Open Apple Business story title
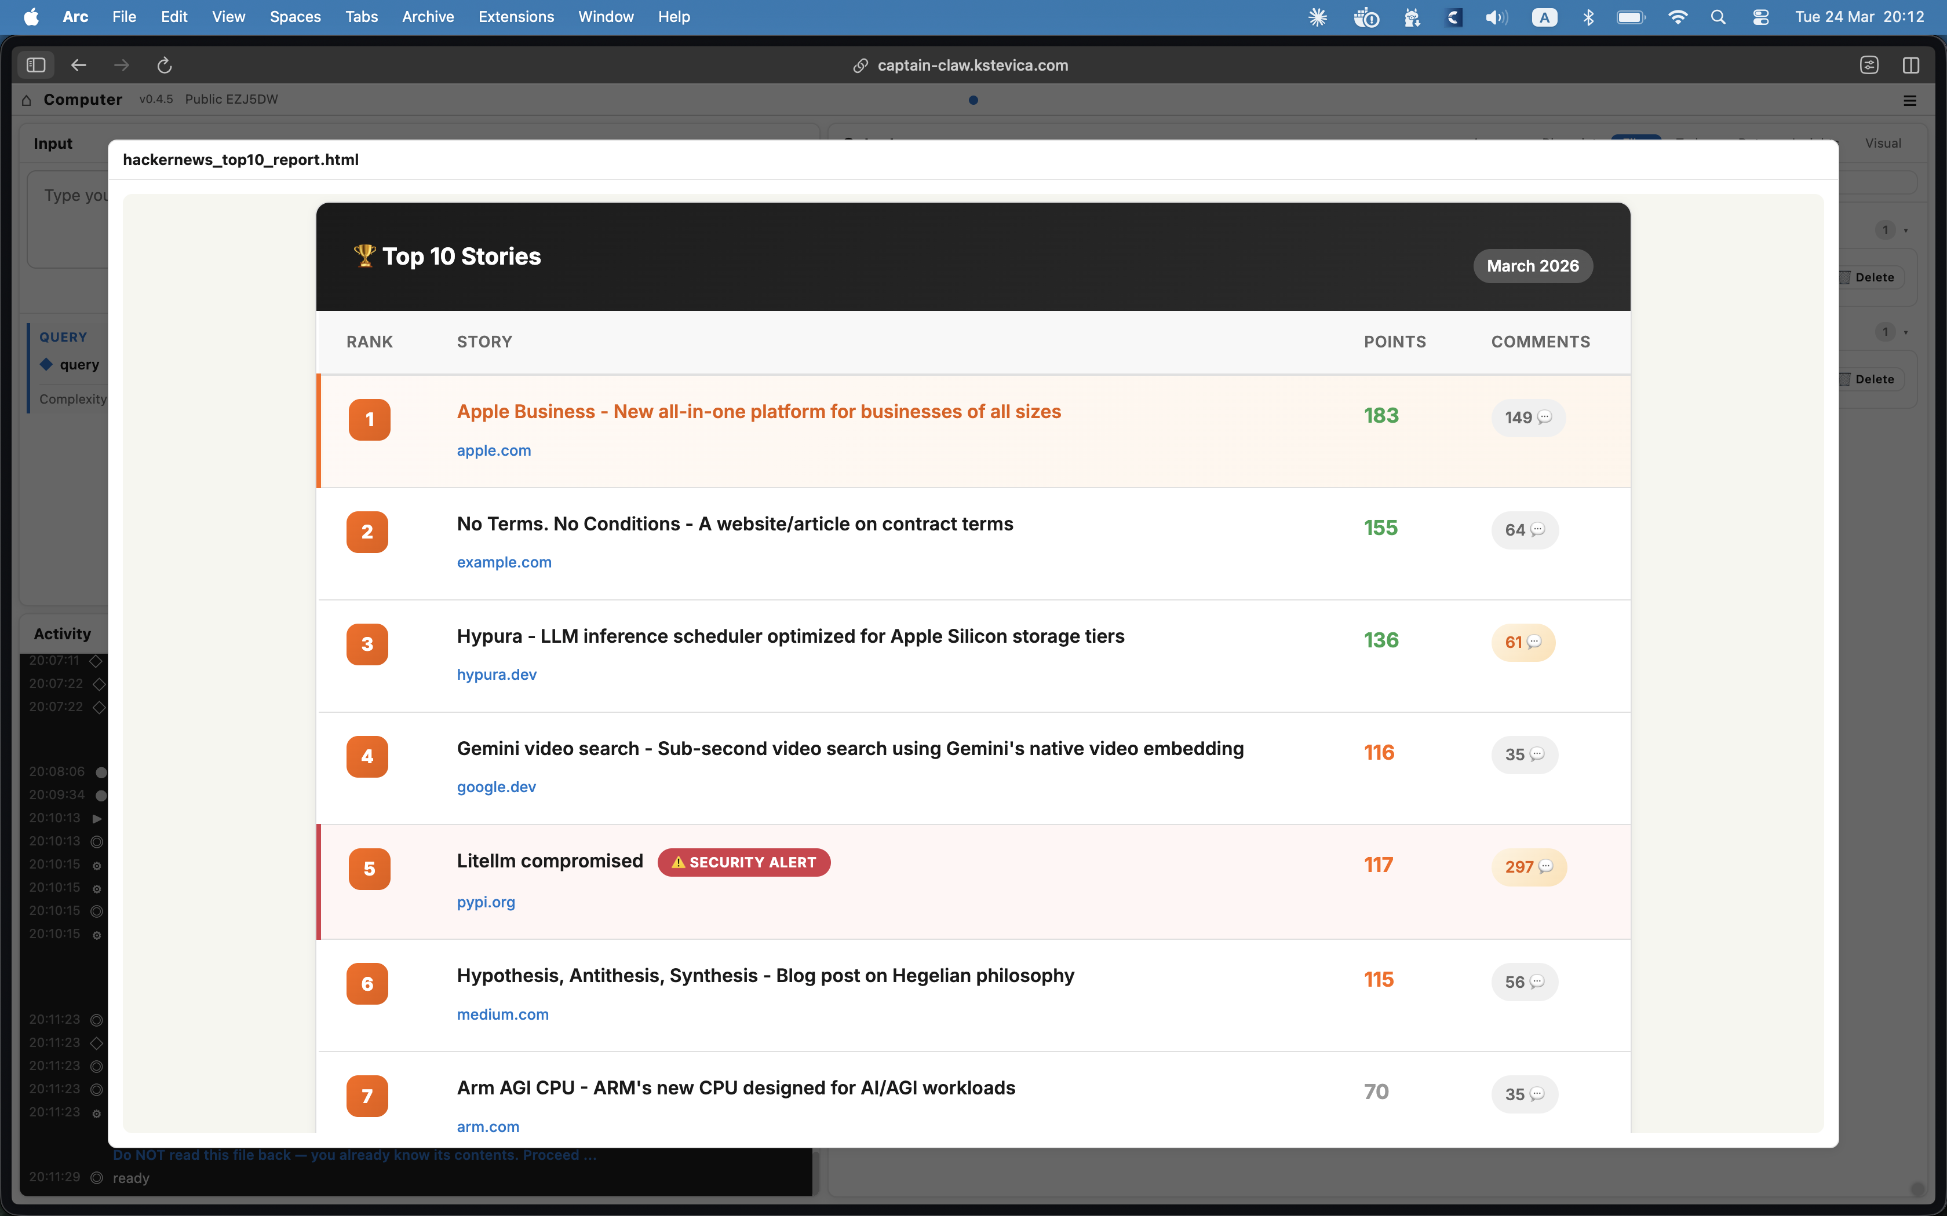Image resolution: width=1947 pixels, height=1216 pixels. pos(759,412)
